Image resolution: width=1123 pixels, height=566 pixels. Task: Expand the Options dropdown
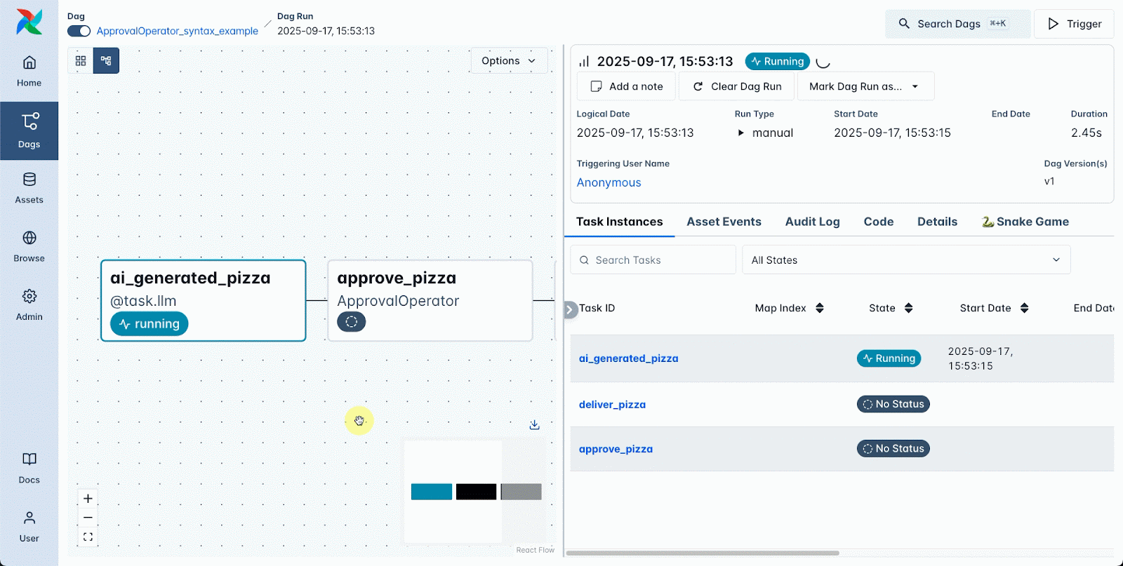509,61
